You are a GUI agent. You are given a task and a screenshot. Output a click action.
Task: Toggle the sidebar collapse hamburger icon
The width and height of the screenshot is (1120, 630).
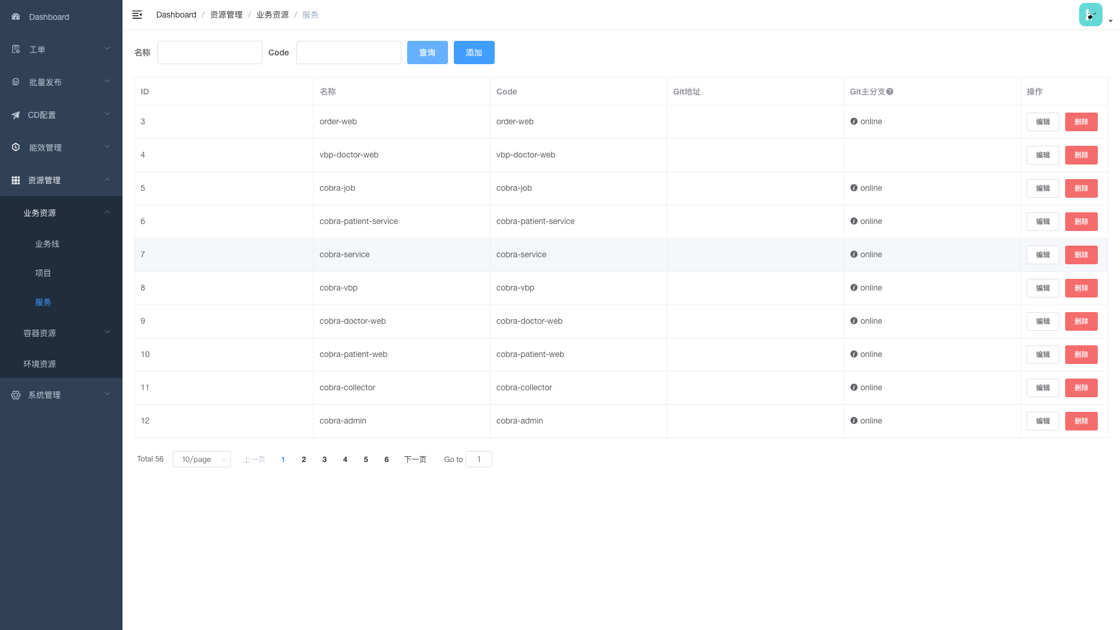click(137, 15)
